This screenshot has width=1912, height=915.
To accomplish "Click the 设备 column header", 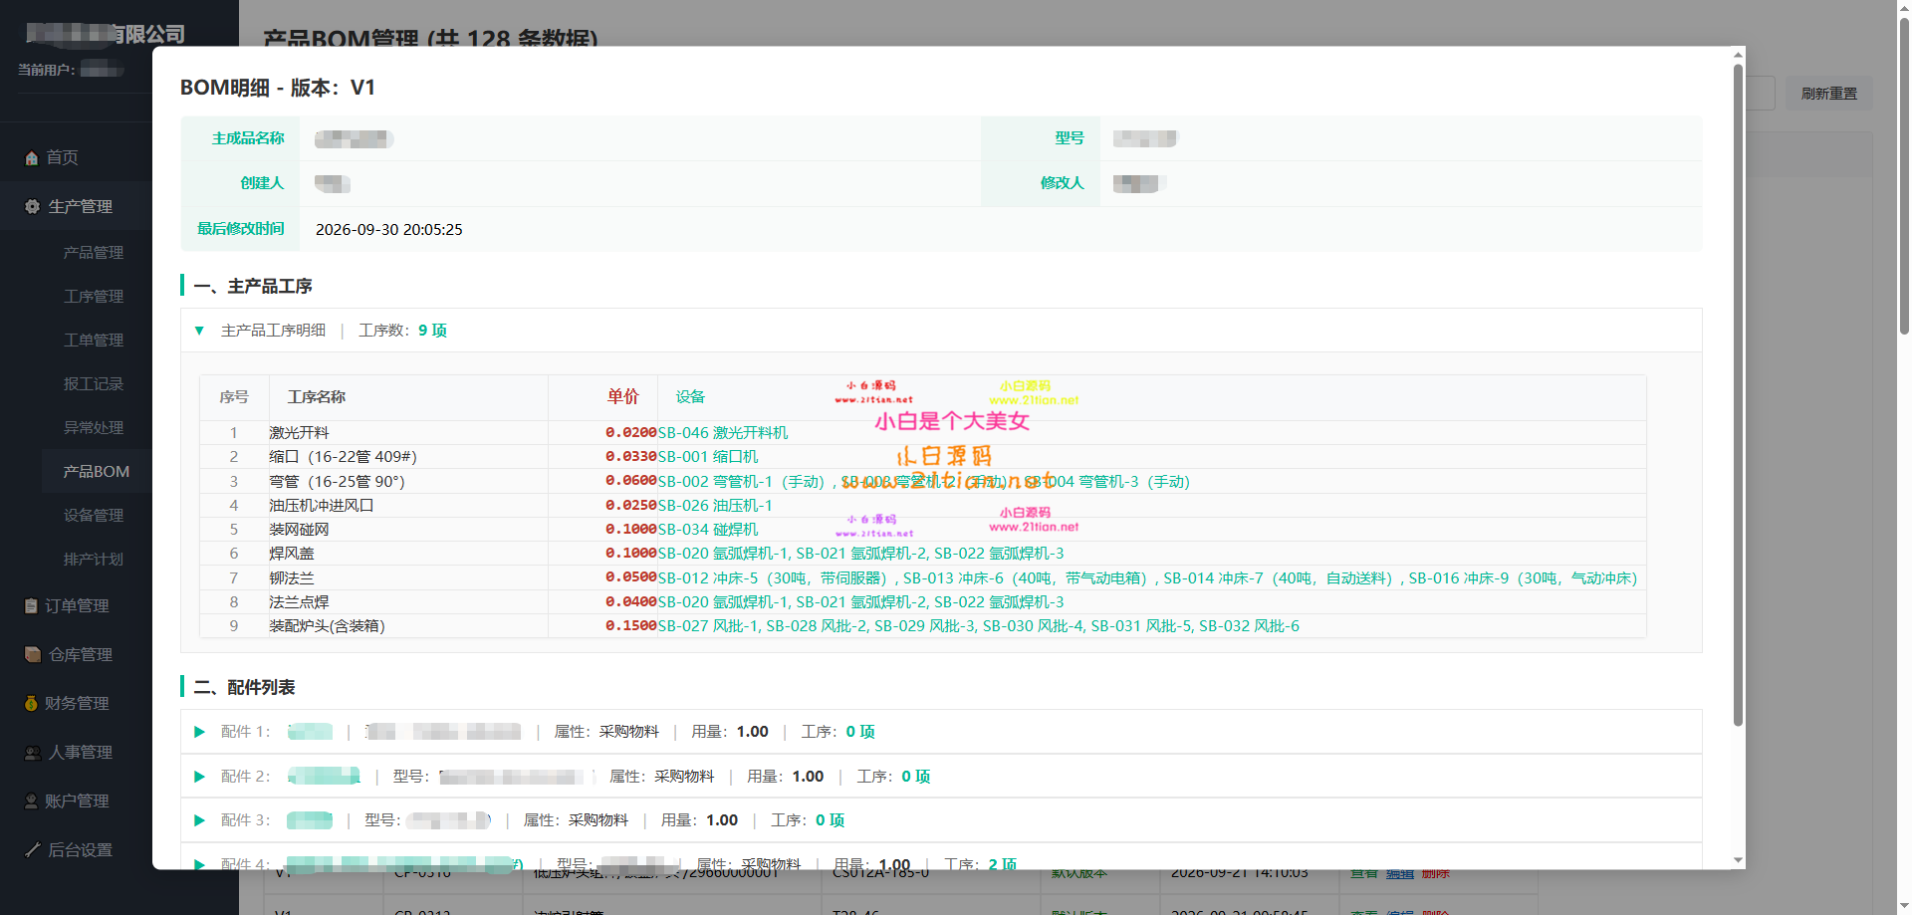I will click(x=690, y=397).
